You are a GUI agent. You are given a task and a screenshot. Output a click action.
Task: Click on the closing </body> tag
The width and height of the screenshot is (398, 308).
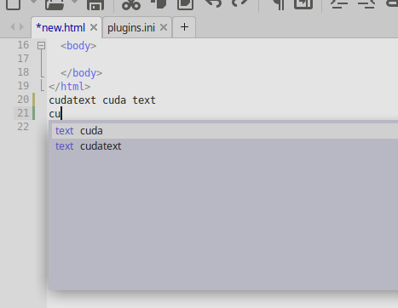(x=81, y=73)
